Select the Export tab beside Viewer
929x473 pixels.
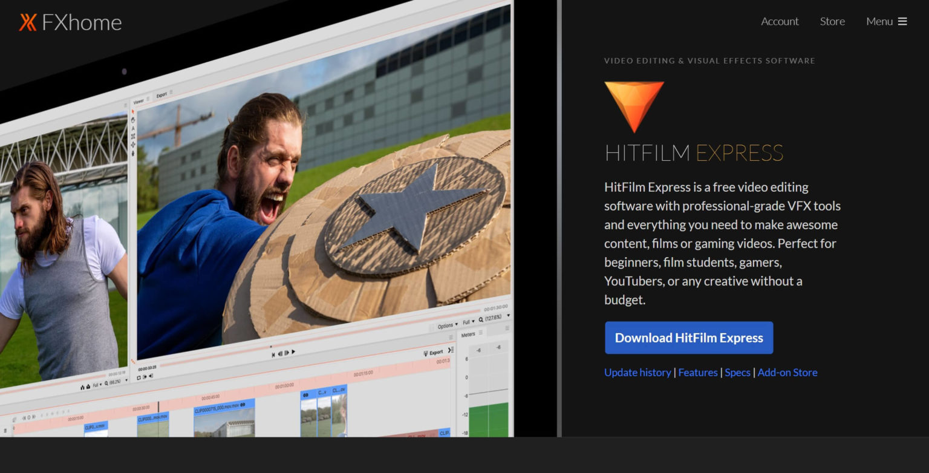(x=161, y=95)
